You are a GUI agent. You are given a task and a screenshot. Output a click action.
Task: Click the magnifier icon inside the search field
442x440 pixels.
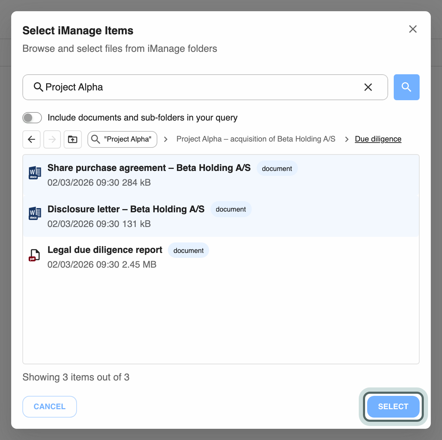(38, 87)
